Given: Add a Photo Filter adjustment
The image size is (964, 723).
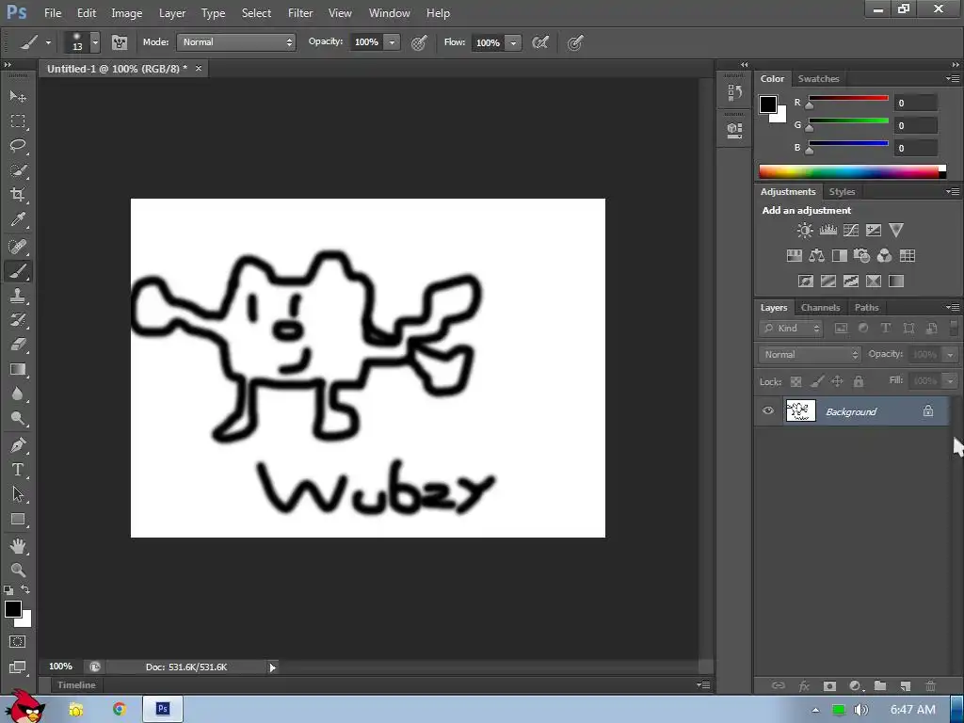Looking at the screenshot, I should point(862,256).
